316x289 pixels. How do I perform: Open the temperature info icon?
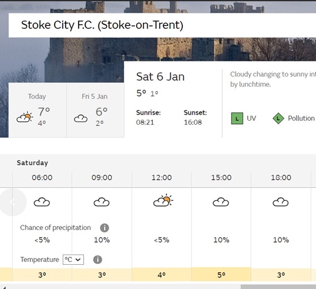click(x=98, y=259)
